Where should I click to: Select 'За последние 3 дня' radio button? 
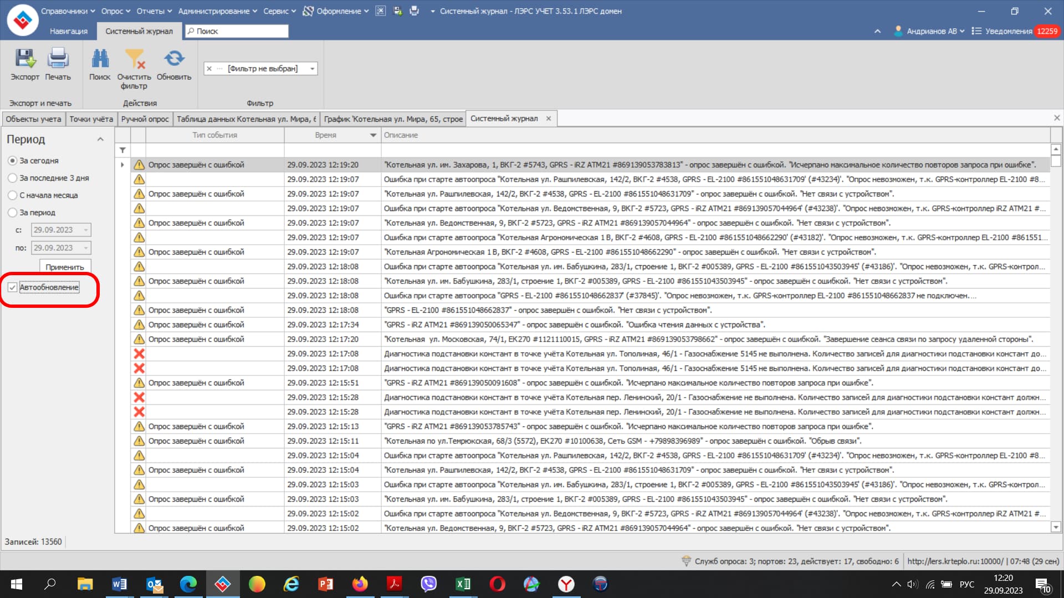[12, 178]
